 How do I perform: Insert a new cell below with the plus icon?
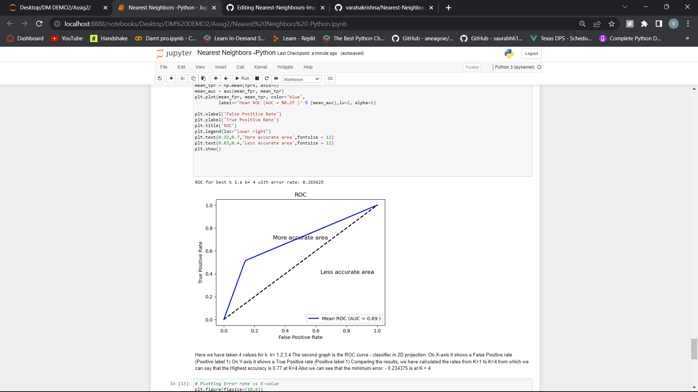pos(171,78)
